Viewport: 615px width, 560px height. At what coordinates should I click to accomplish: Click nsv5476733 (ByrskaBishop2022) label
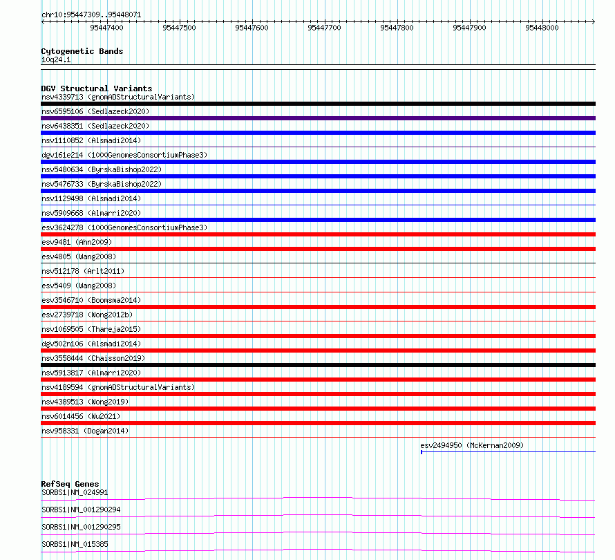102,184
